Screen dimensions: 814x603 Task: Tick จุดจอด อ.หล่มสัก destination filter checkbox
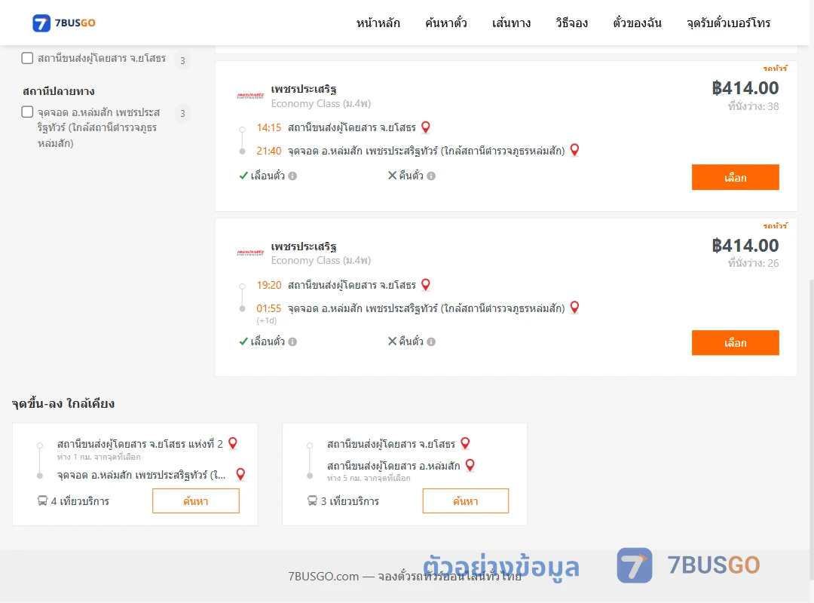point(28,112)
